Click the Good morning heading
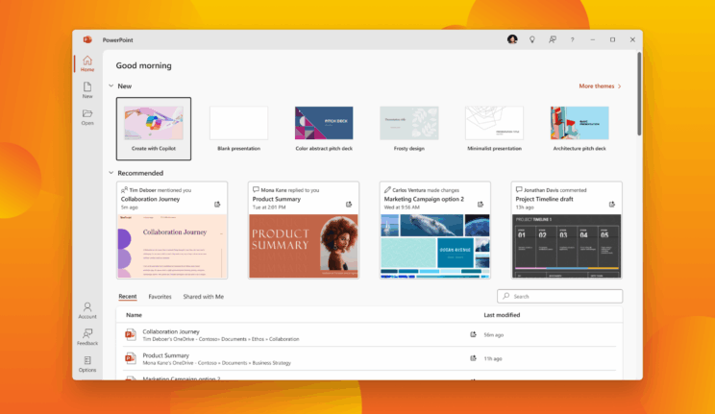 143,65
